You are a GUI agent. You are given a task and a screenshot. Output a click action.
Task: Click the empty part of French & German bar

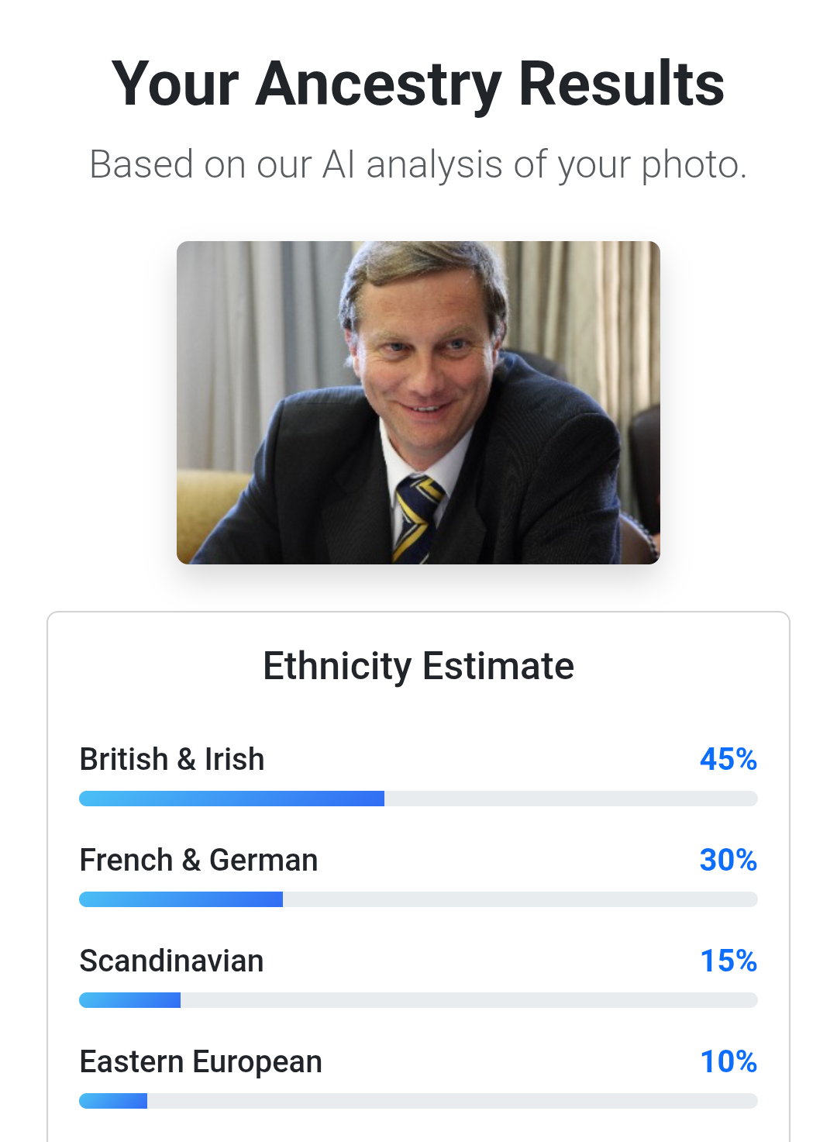519,899
